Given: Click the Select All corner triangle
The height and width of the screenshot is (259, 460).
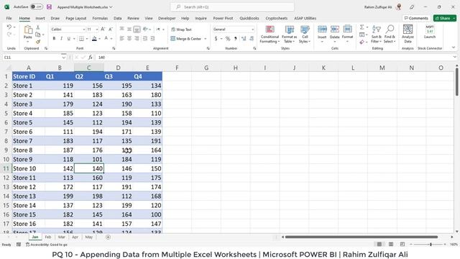Looking at the screenshot, I should coord(7,68).
